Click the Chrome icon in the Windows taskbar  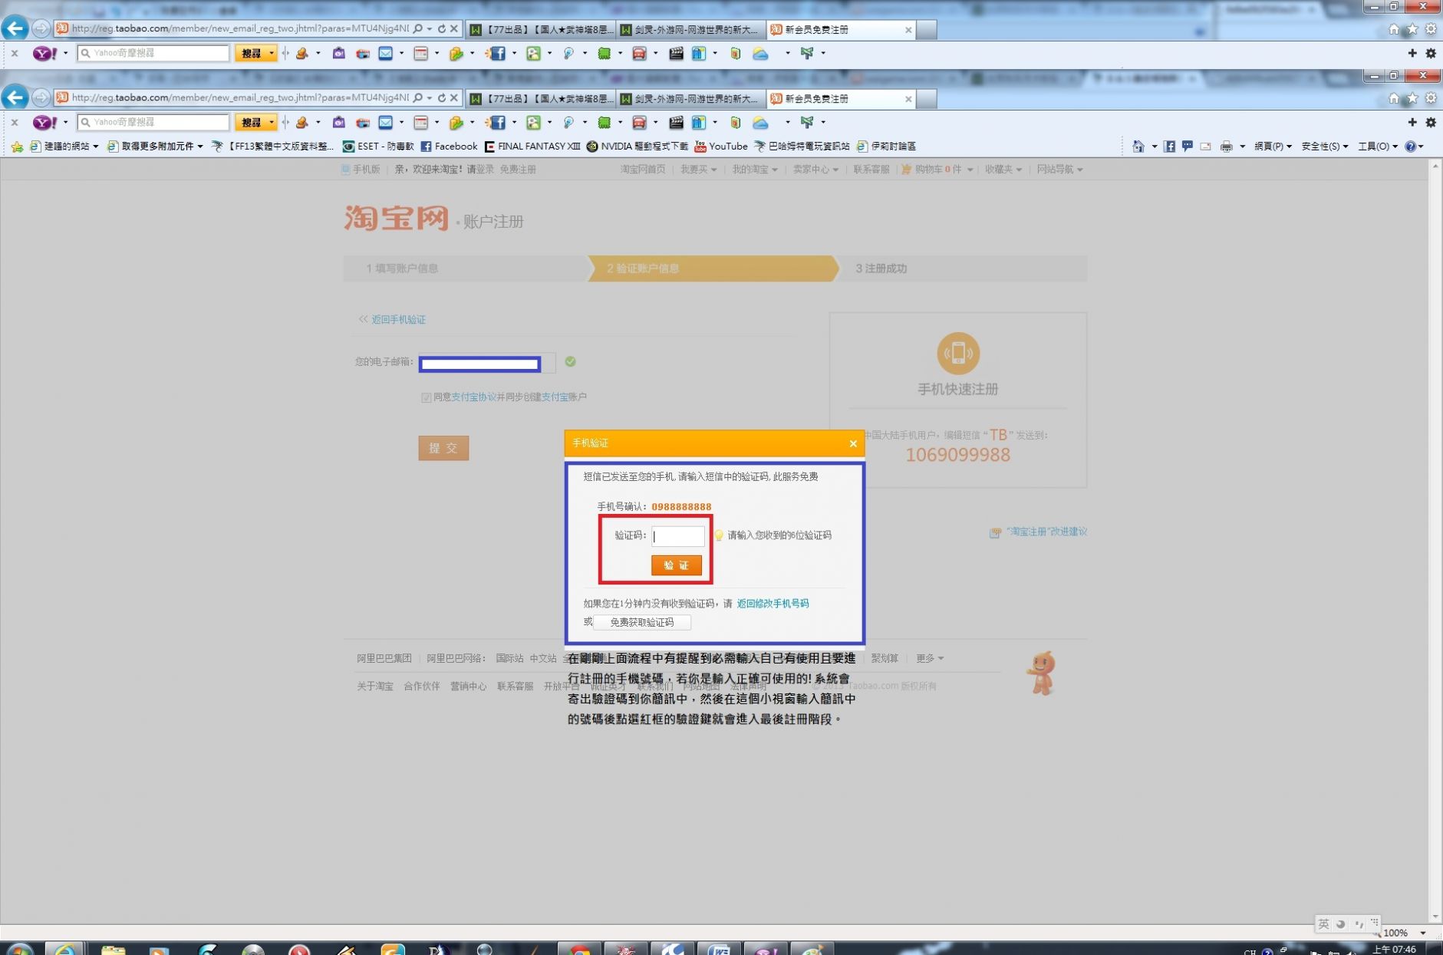tap(580, 950)
